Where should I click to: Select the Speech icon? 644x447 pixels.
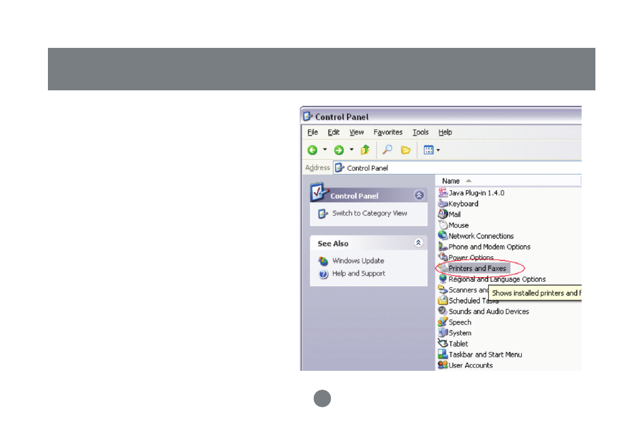[443, 322]
